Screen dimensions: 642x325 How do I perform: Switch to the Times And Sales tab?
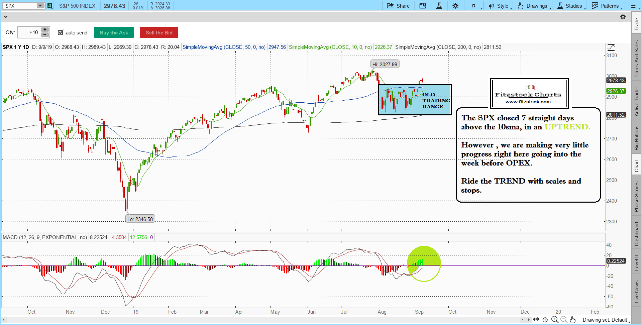pos(637,59)
